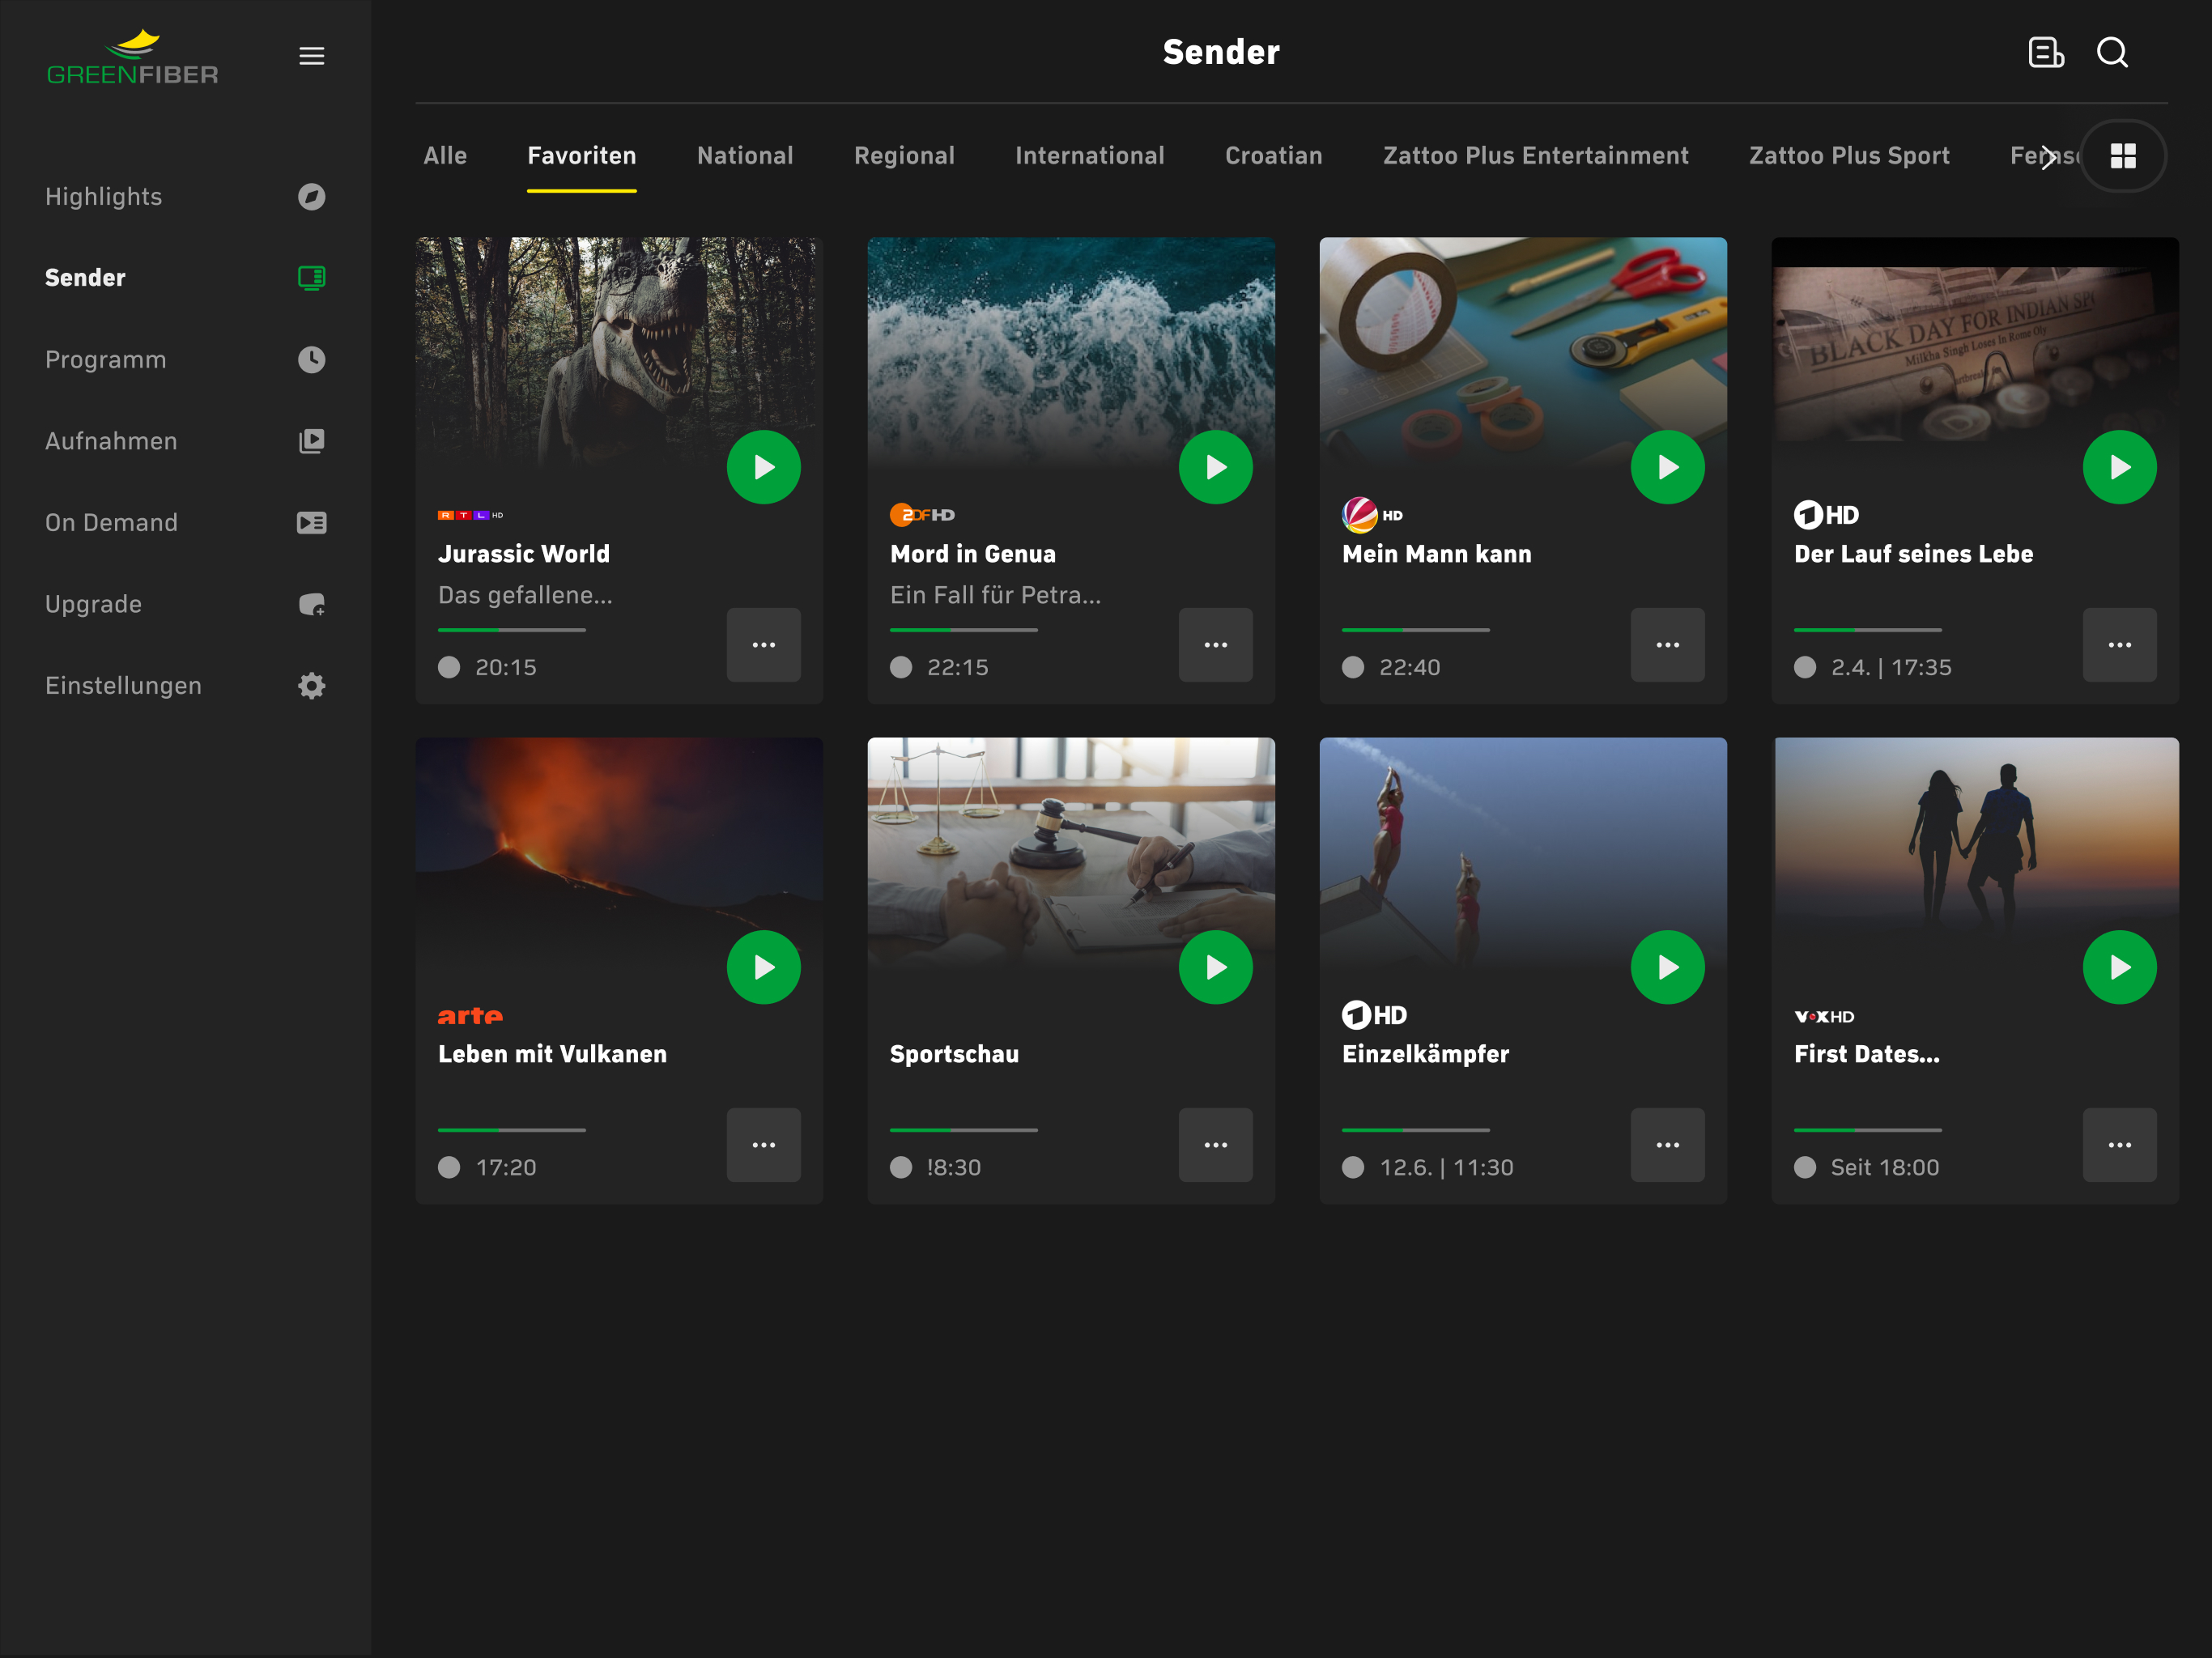Click the Mein Mann kann title

click(x=1436, y=554)
